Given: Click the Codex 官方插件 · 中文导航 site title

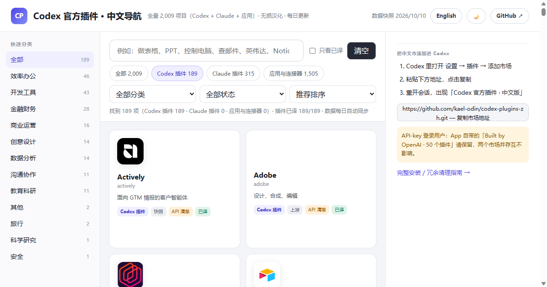Looking at the screenshot, I should pos(87,16).
